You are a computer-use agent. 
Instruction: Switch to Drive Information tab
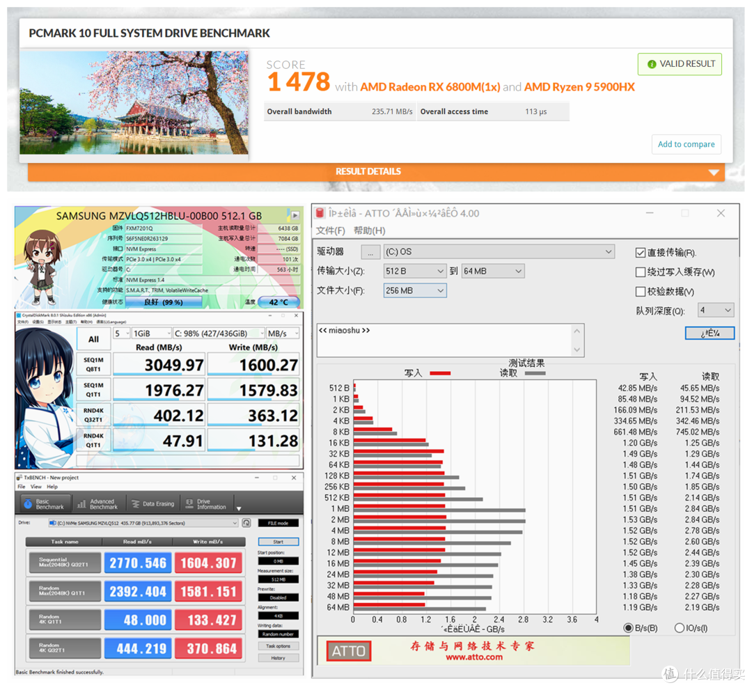tap(206, 503)
